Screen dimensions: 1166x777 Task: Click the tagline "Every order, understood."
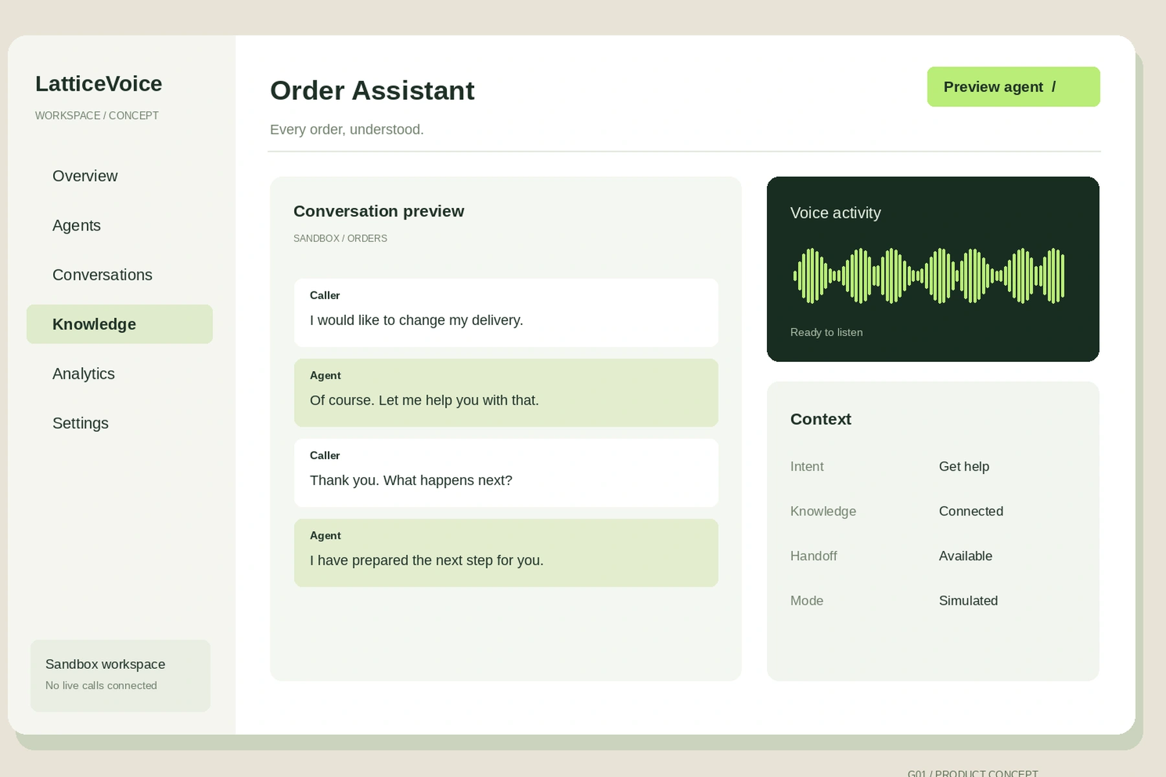(347, 129)
